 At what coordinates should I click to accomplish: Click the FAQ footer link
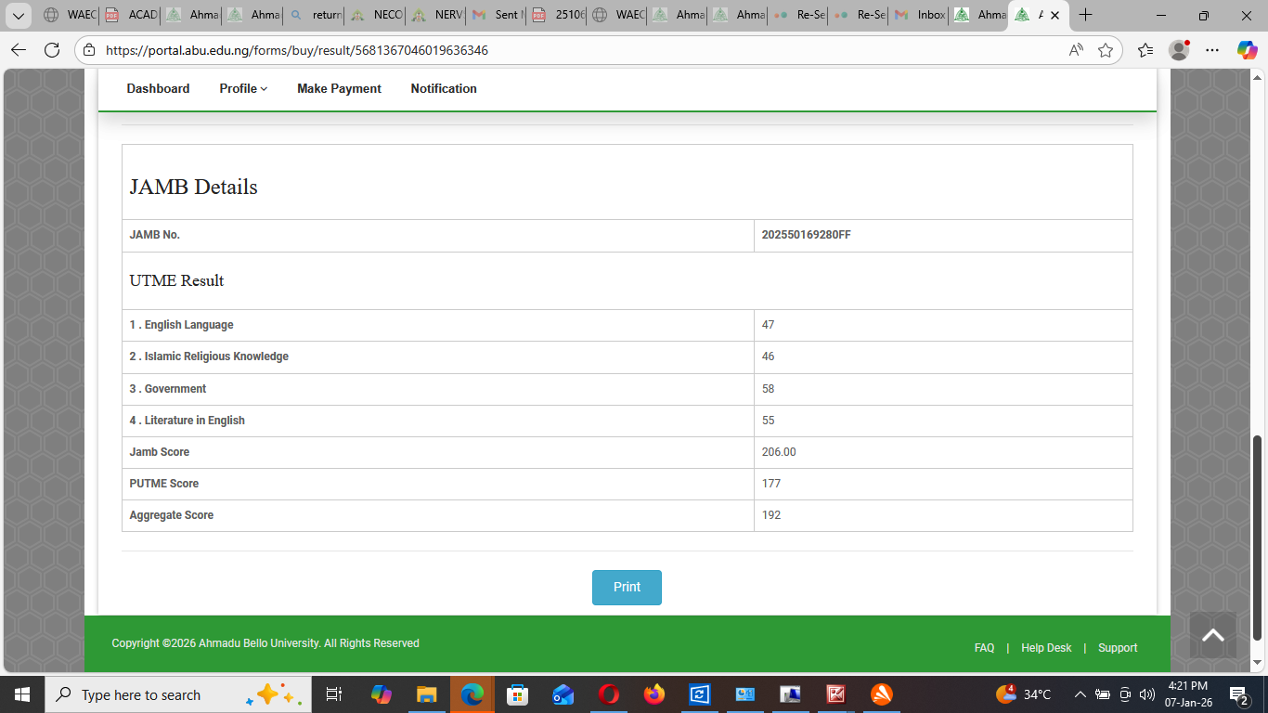984,648
